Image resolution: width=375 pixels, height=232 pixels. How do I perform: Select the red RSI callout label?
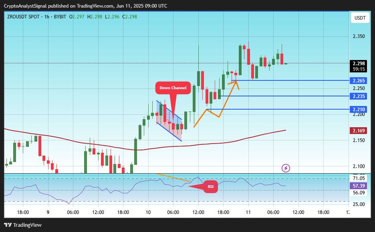coord(210,187)
